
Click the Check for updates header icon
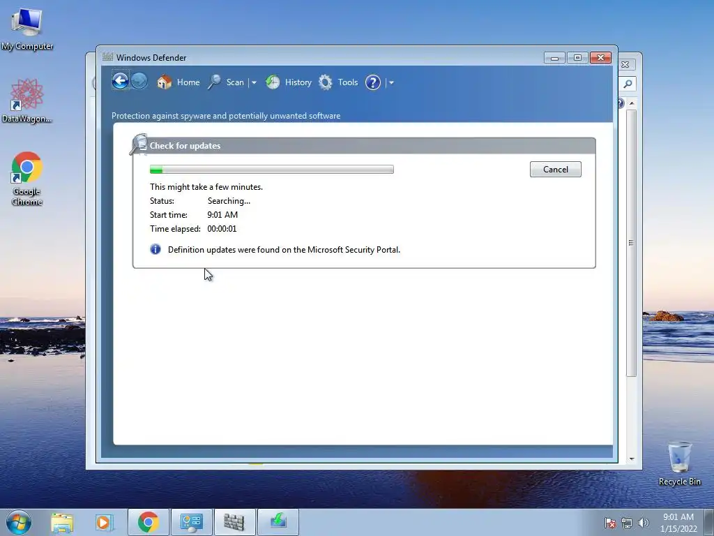(139, 144)
